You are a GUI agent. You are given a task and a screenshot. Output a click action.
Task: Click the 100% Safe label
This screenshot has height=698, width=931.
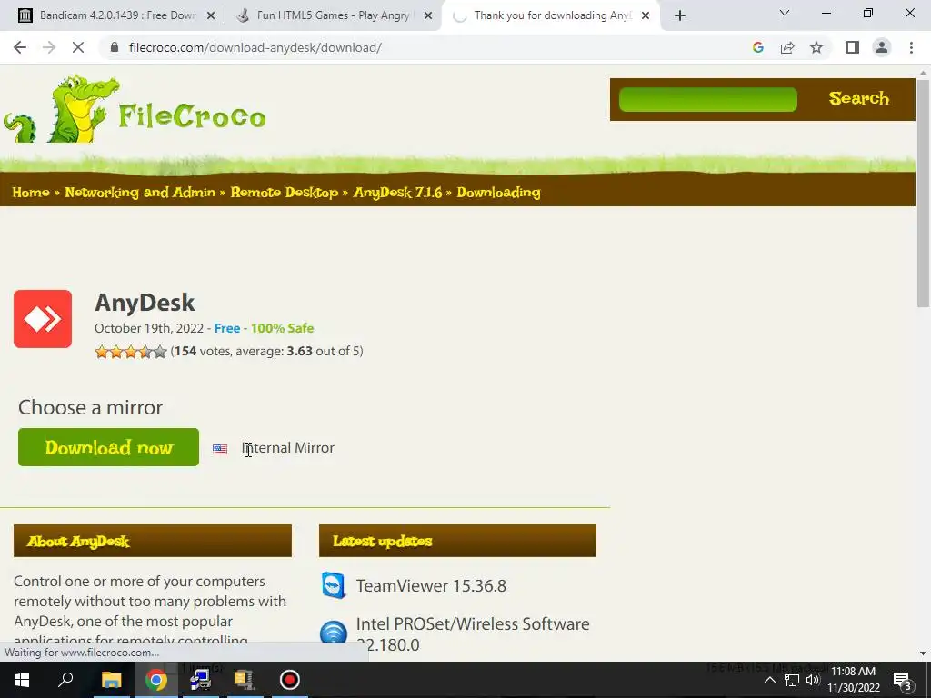(x=282, y=328)
